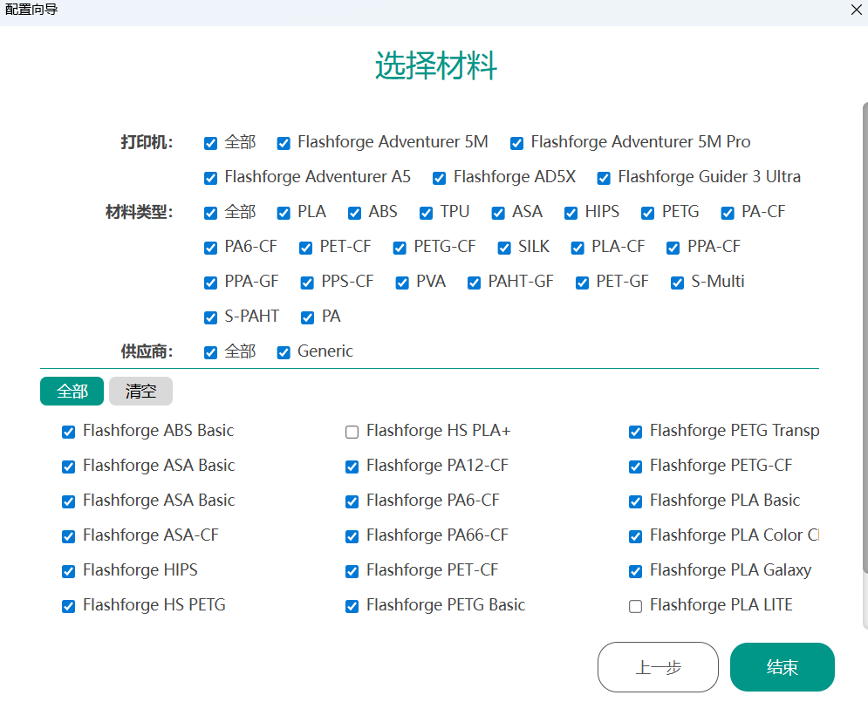Enable the Flashforge HS PLA+ material
Viewport: 868px width, 702px height.
(352, 432)
